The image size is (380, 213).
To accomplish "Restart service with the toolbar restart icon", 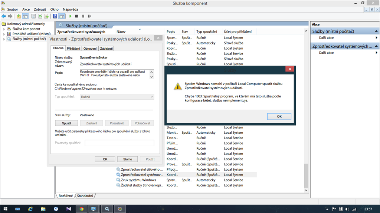I will tap(89, 16).
